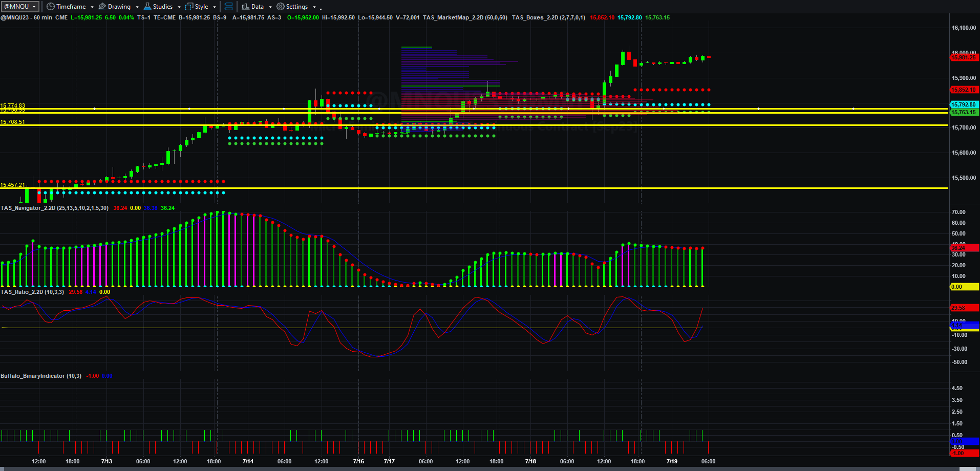Expand the Drawing menu arrow

click(x=137, y=7)
